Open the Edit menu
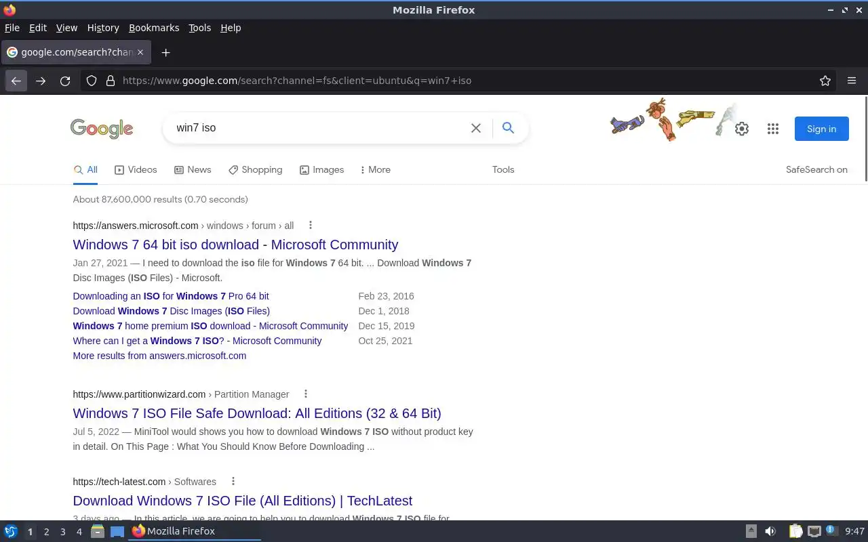 38,28
